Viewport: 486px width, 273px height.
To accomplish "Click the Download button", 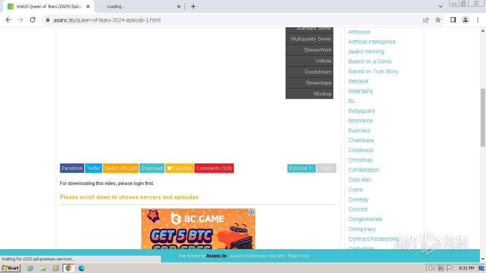I will coord(152,168).
